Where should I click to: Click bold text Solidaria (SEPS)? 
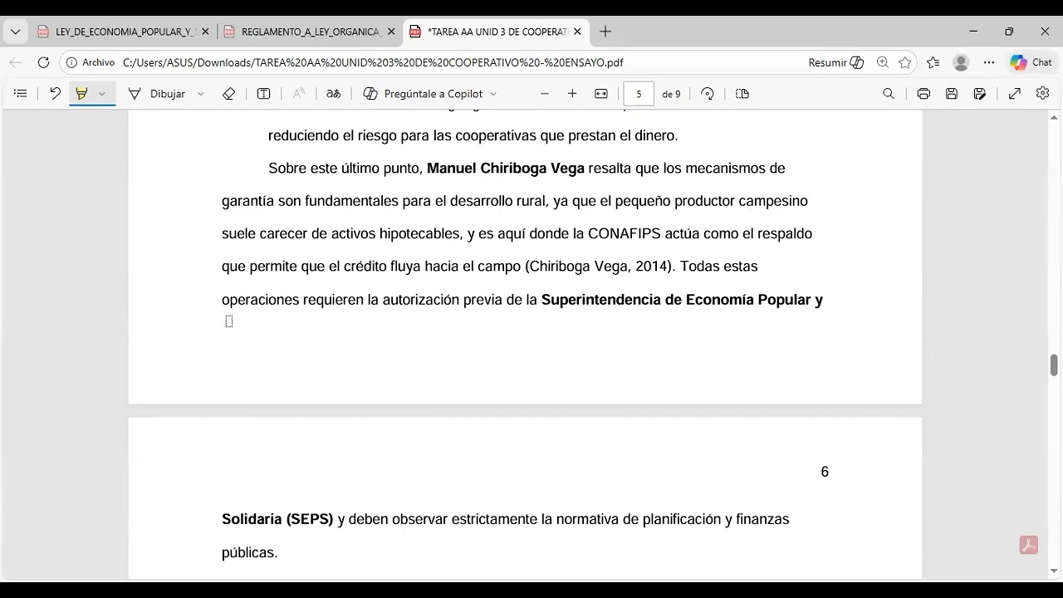point(277,519)
